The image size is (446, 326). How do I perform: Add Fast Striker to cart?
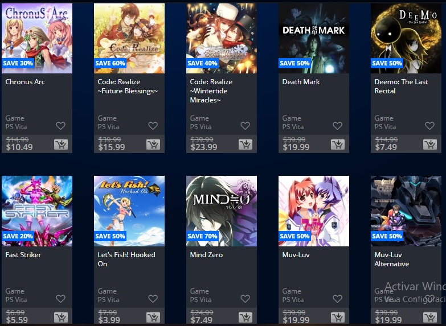61,317
